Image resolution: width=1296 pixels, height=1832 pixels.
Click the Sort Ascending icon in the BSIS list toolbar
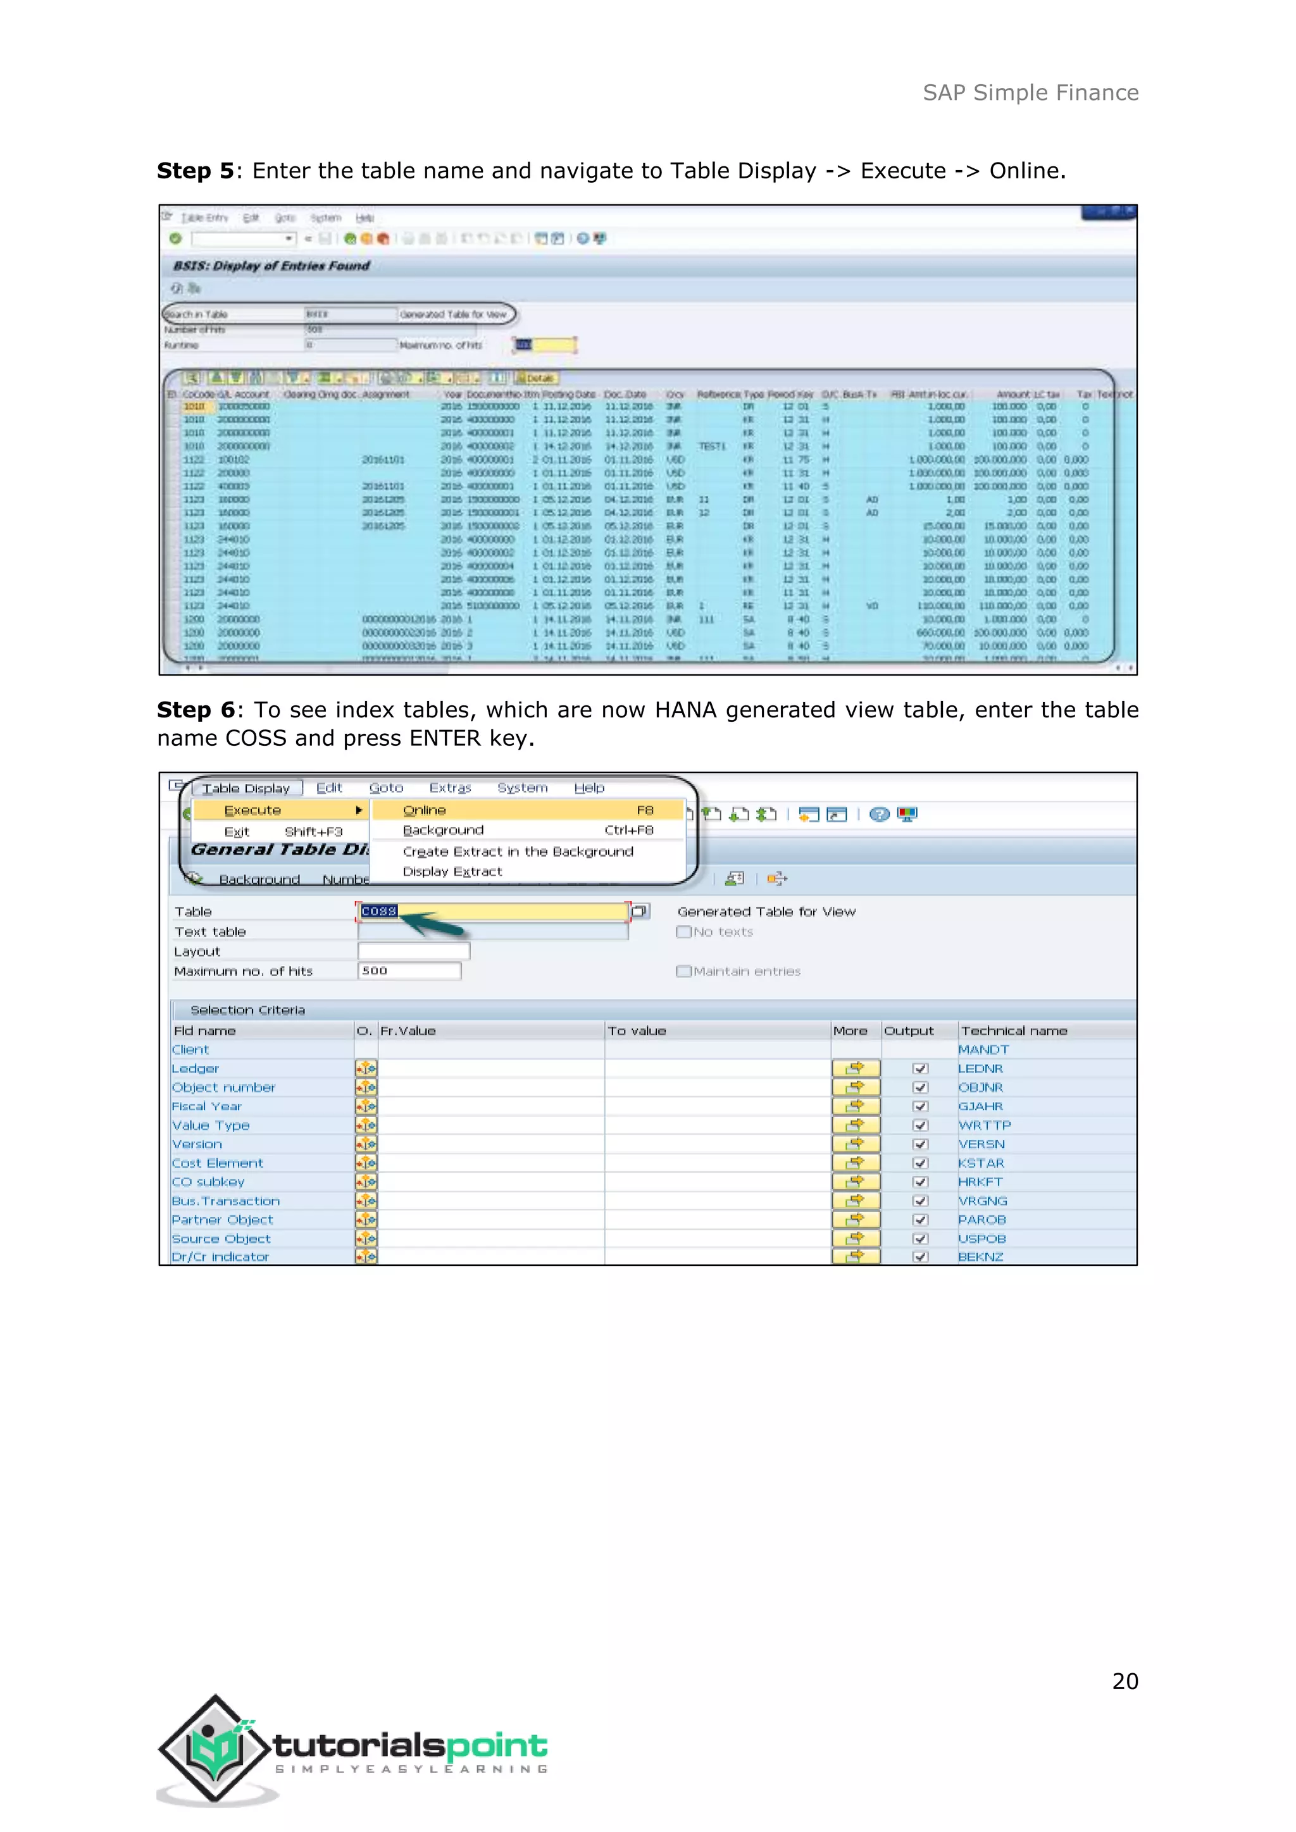pyautogui.click(x=217, y=378)
